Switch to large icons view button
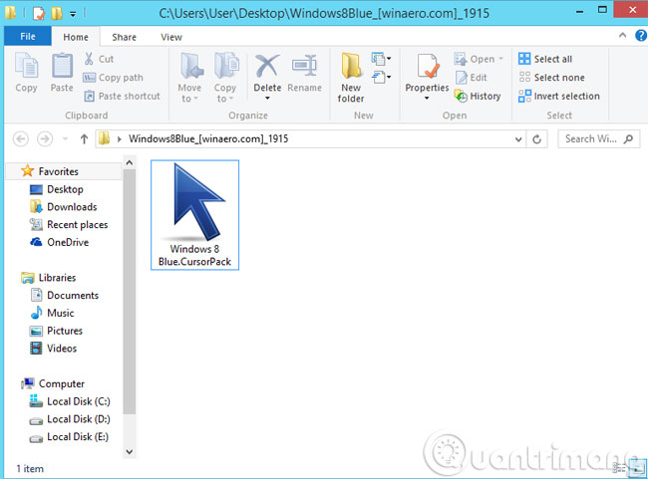648x479 pixels. (638, 468)
